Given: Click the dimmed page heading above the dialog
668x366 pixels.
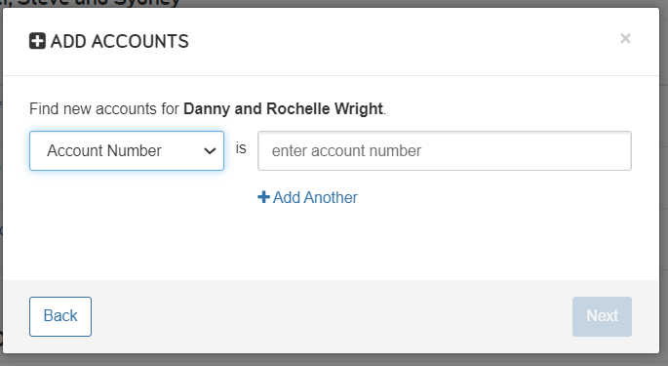Looking at the screenshot, I should pyautogui.click(x=92, y=3).
